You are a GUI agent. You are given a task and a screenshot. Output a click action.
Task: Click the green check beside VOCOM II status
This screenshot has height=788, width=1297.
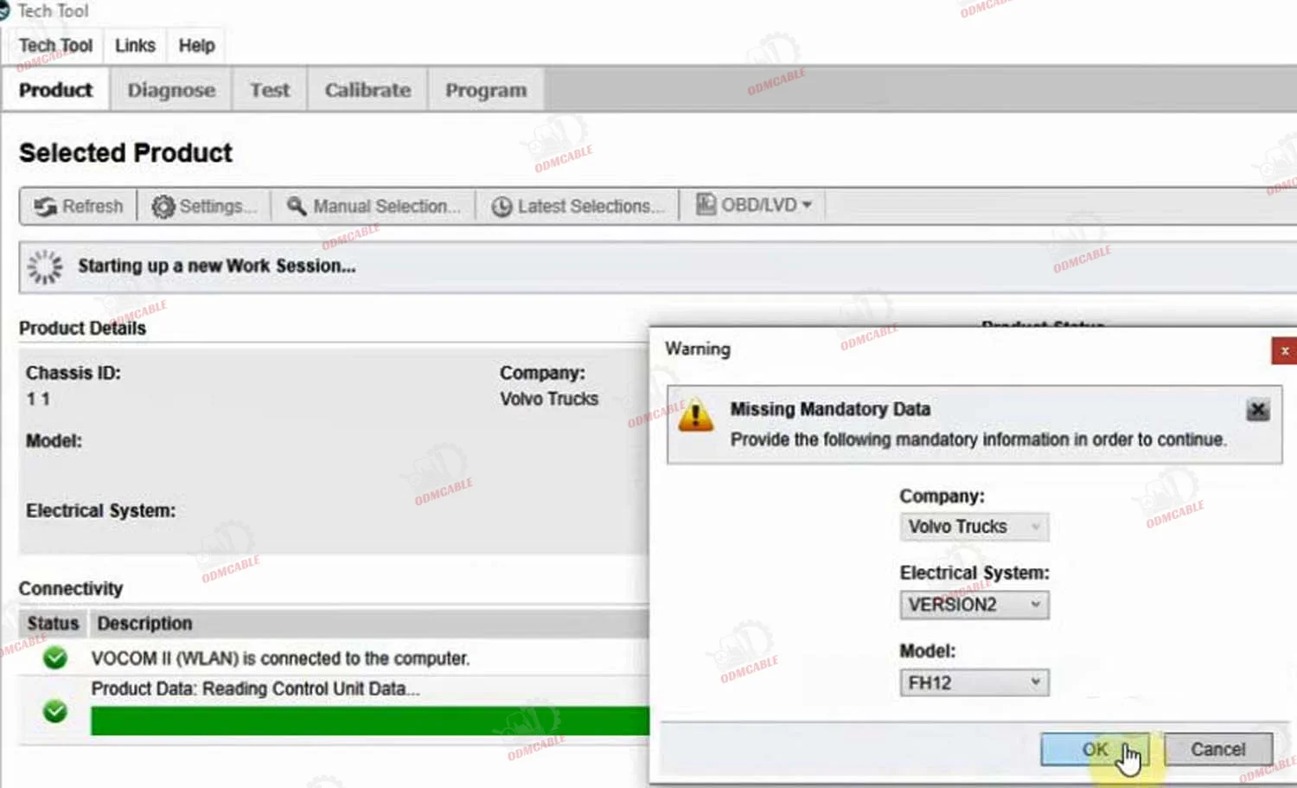point(55,658)
